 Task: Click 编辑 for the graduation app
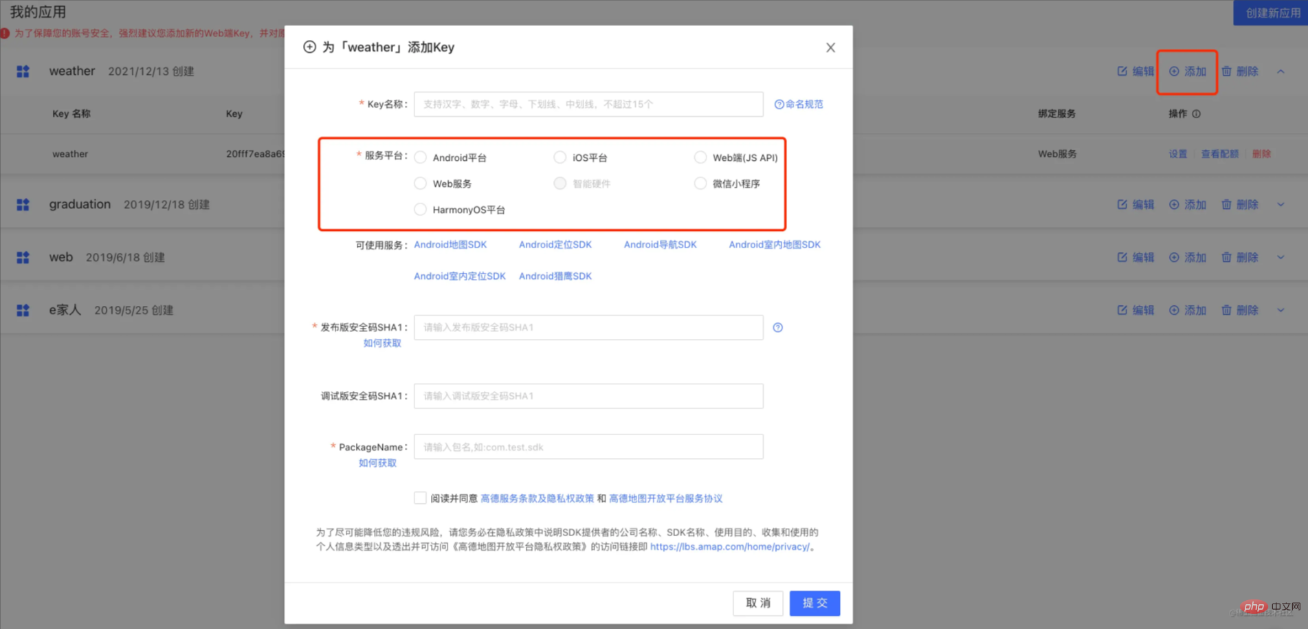(1135, 205)
